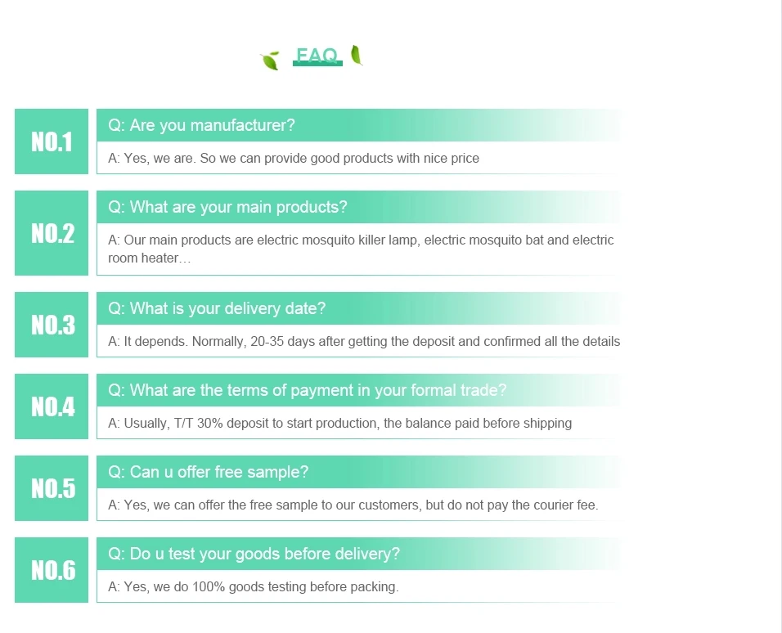
Task: Click the FAQ heading title
Action: tap(317, 56)
